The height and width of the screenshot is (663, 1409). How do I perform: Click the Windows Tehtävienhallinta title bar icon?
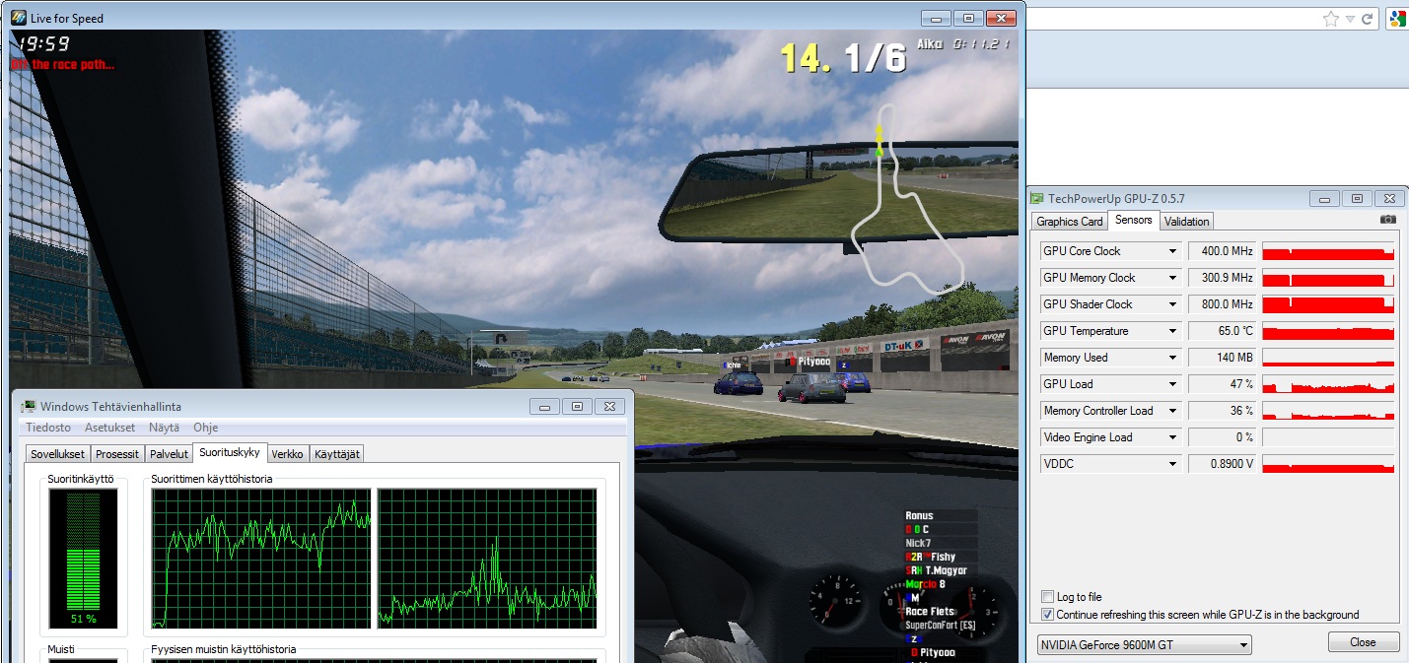pos(28,406)
